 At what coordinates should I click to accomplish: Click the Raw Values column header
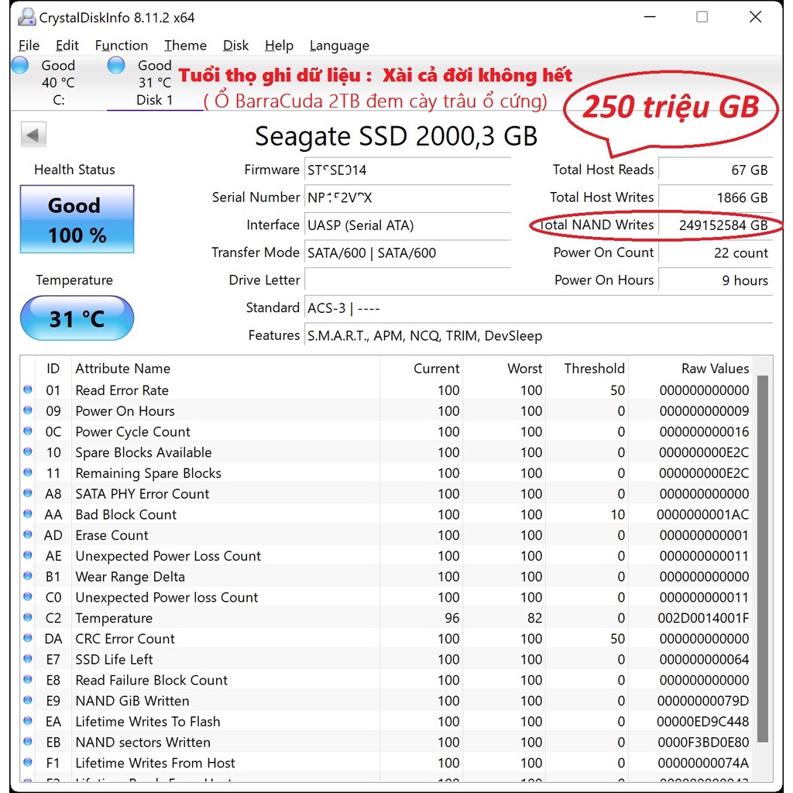pyautogui.click(x=690, y=368)
